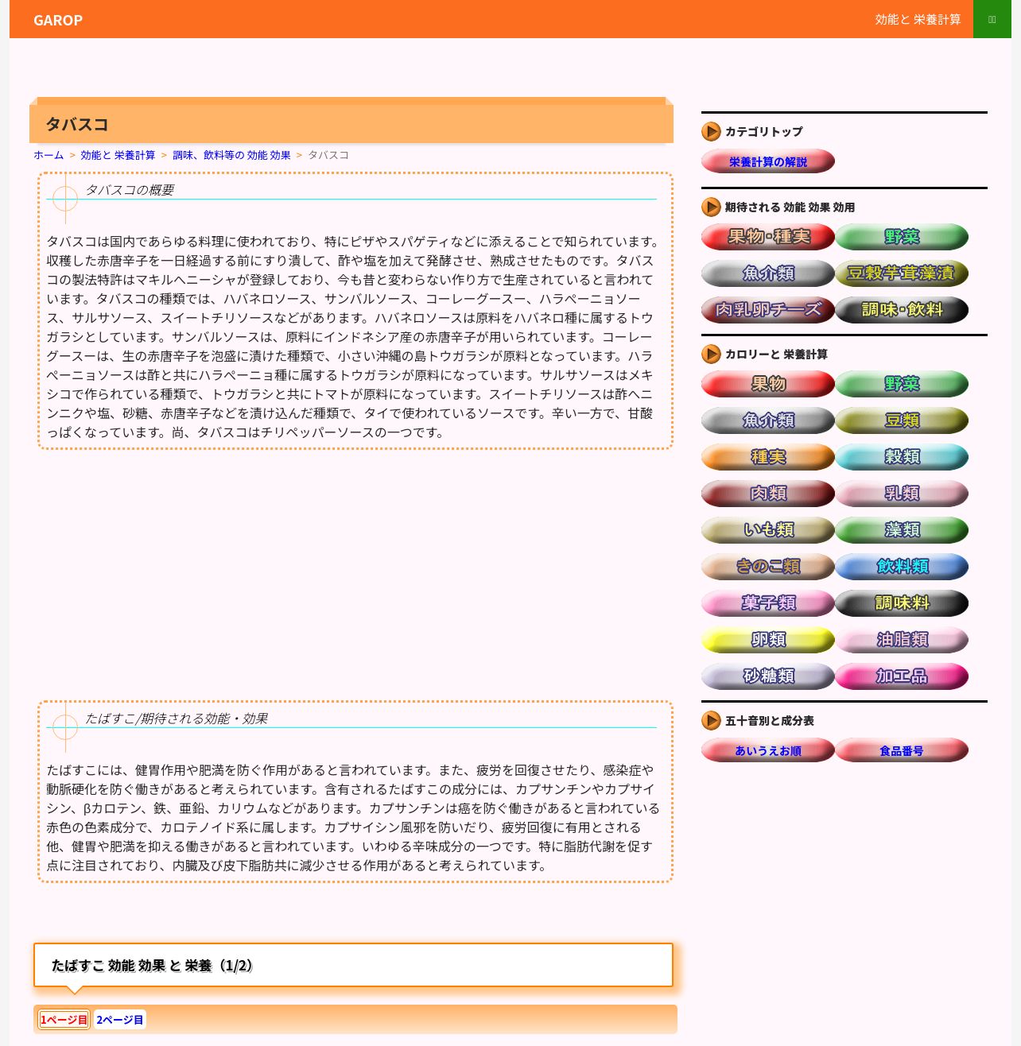The height and width of the screenshot is (1046, 1021).
Task: Click the GAROP site logo
Action: [x=58, y=20]
